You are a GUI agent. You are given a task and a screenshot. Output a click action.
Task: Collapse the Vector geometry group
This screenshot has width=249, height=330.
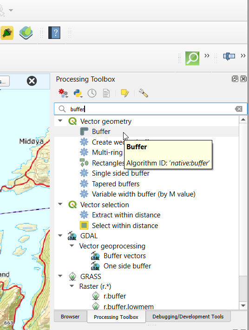[x=60, y=121]
